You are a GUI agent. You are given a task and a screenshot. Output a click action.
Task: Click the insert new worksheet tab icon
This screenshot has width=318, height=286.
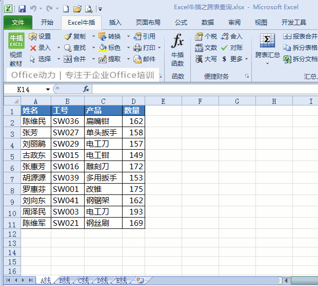(x=140, y=280)
